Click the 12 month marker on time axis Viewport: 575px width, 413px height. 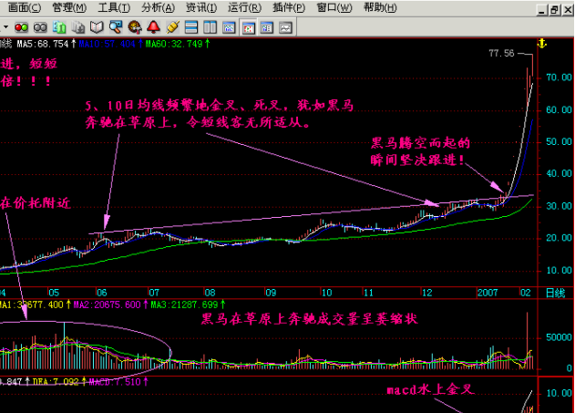[x=426, y=293]
